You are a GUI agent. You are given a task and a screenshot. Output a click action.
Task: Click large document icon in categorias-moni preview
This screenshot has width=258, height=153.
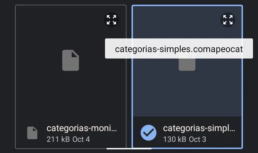71,60
